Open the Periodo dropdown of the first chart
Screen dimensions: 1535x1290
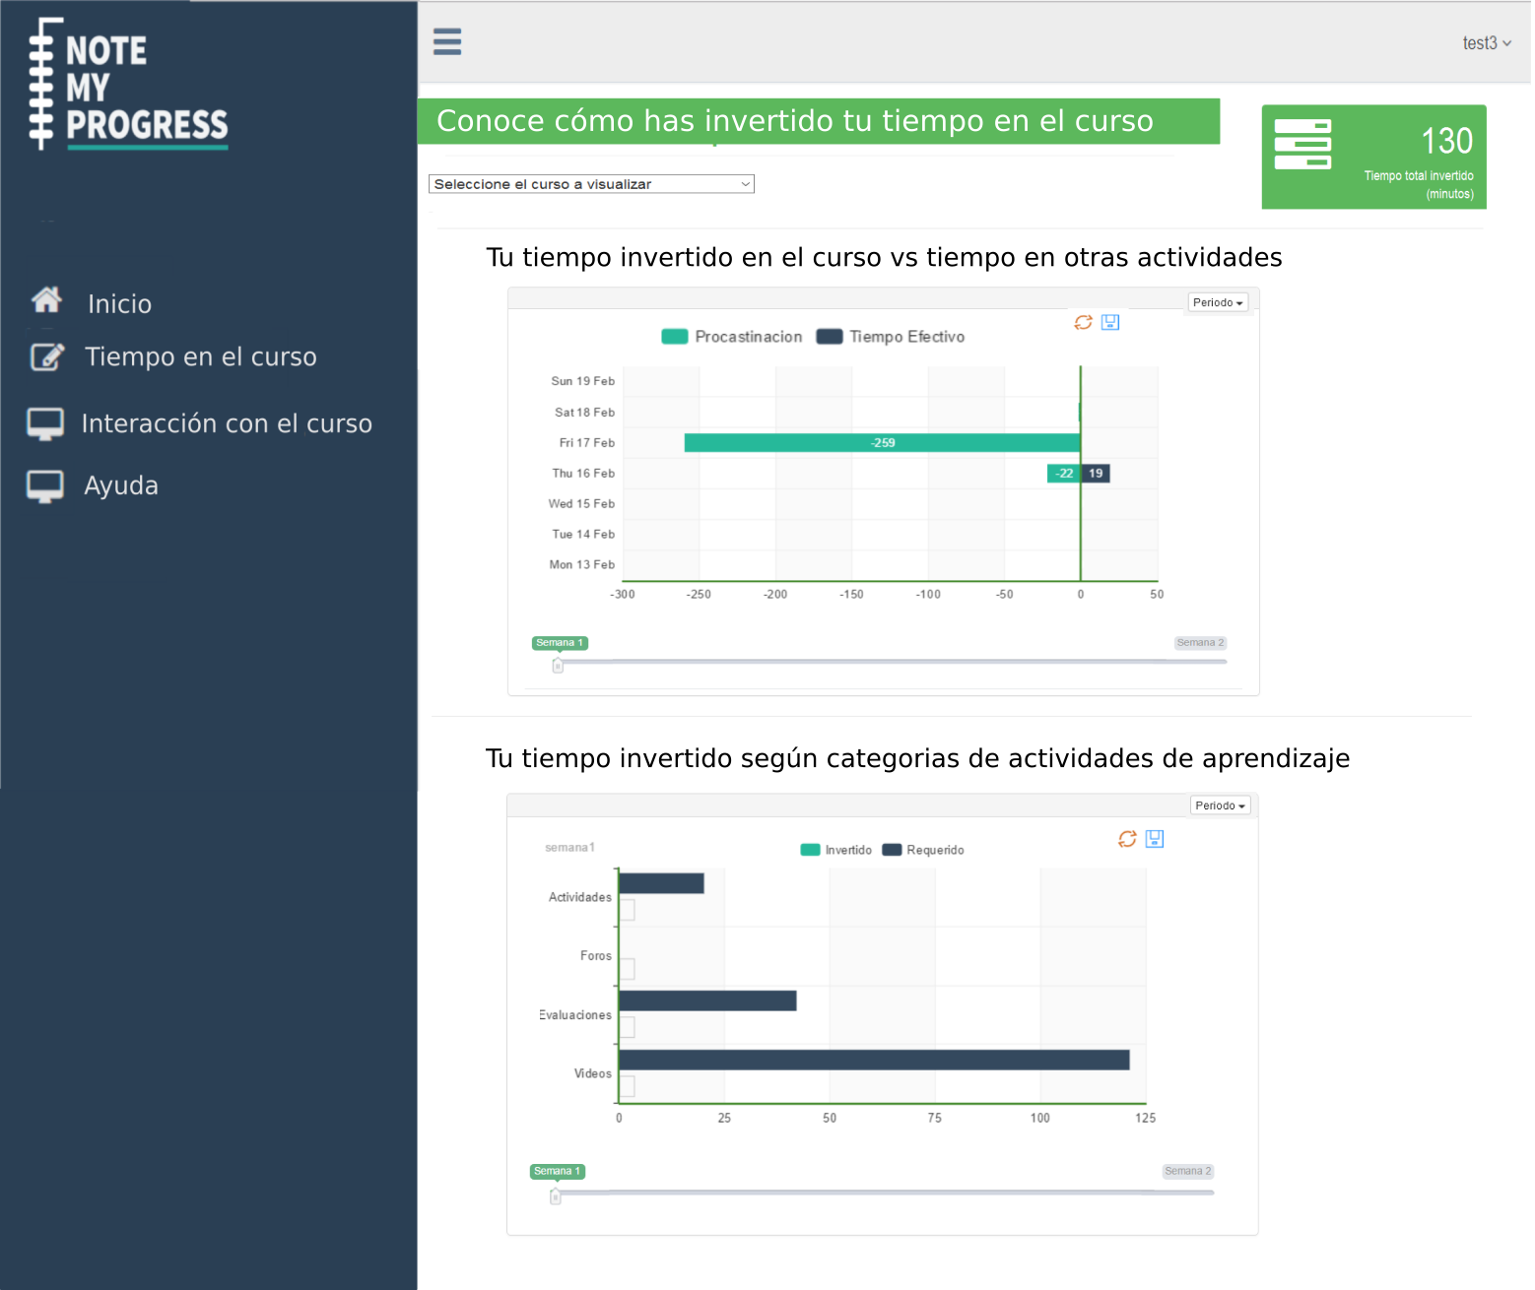coord(1218,302)
